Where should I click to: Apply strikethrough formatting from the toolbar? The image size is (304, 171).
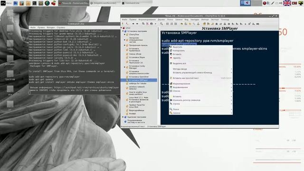coord(229,24)
